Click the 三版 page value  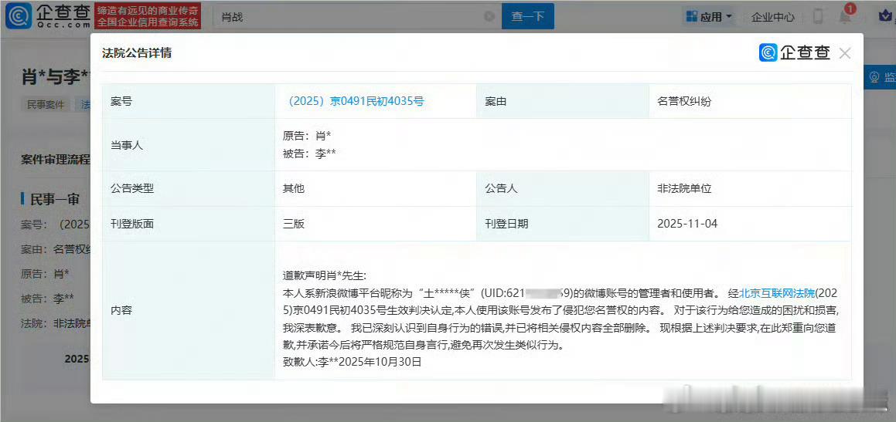point(294,224)
